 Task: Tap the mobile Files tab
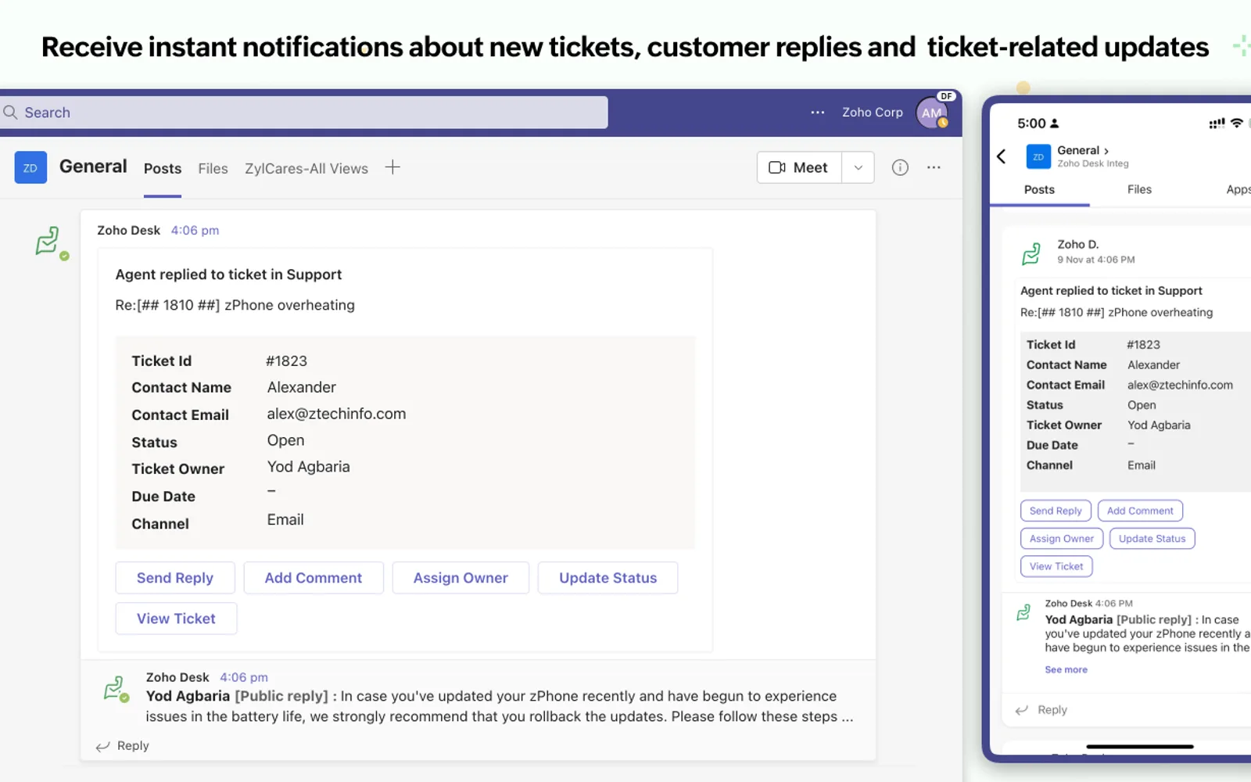point(1139,189)
